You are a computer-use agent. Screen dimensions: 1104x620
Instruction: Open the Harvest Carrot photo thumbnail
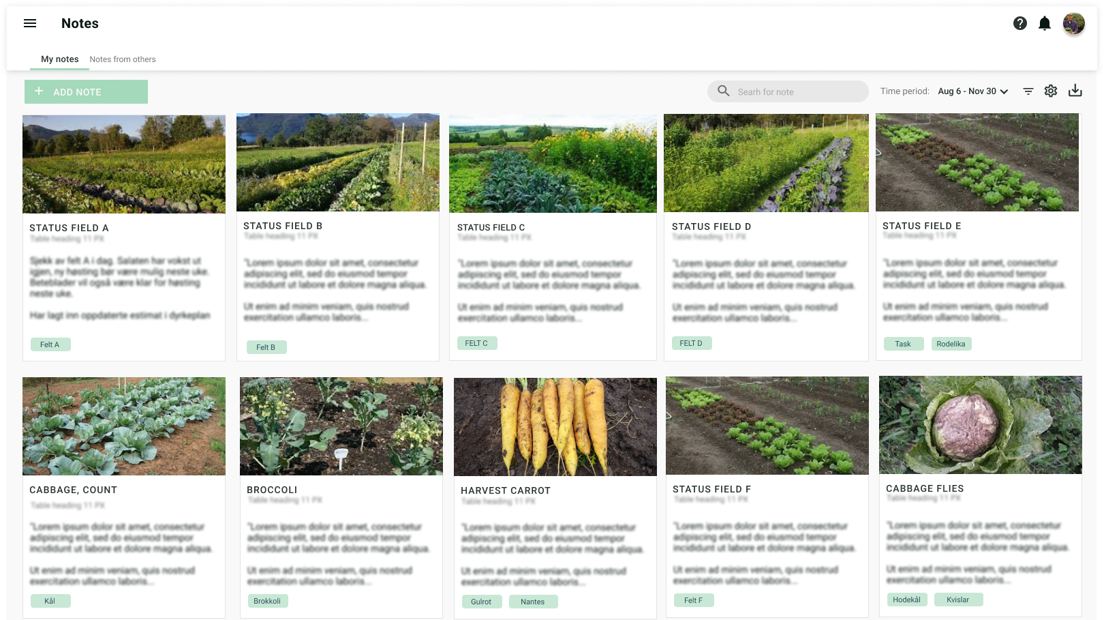(x=555, y=427)
